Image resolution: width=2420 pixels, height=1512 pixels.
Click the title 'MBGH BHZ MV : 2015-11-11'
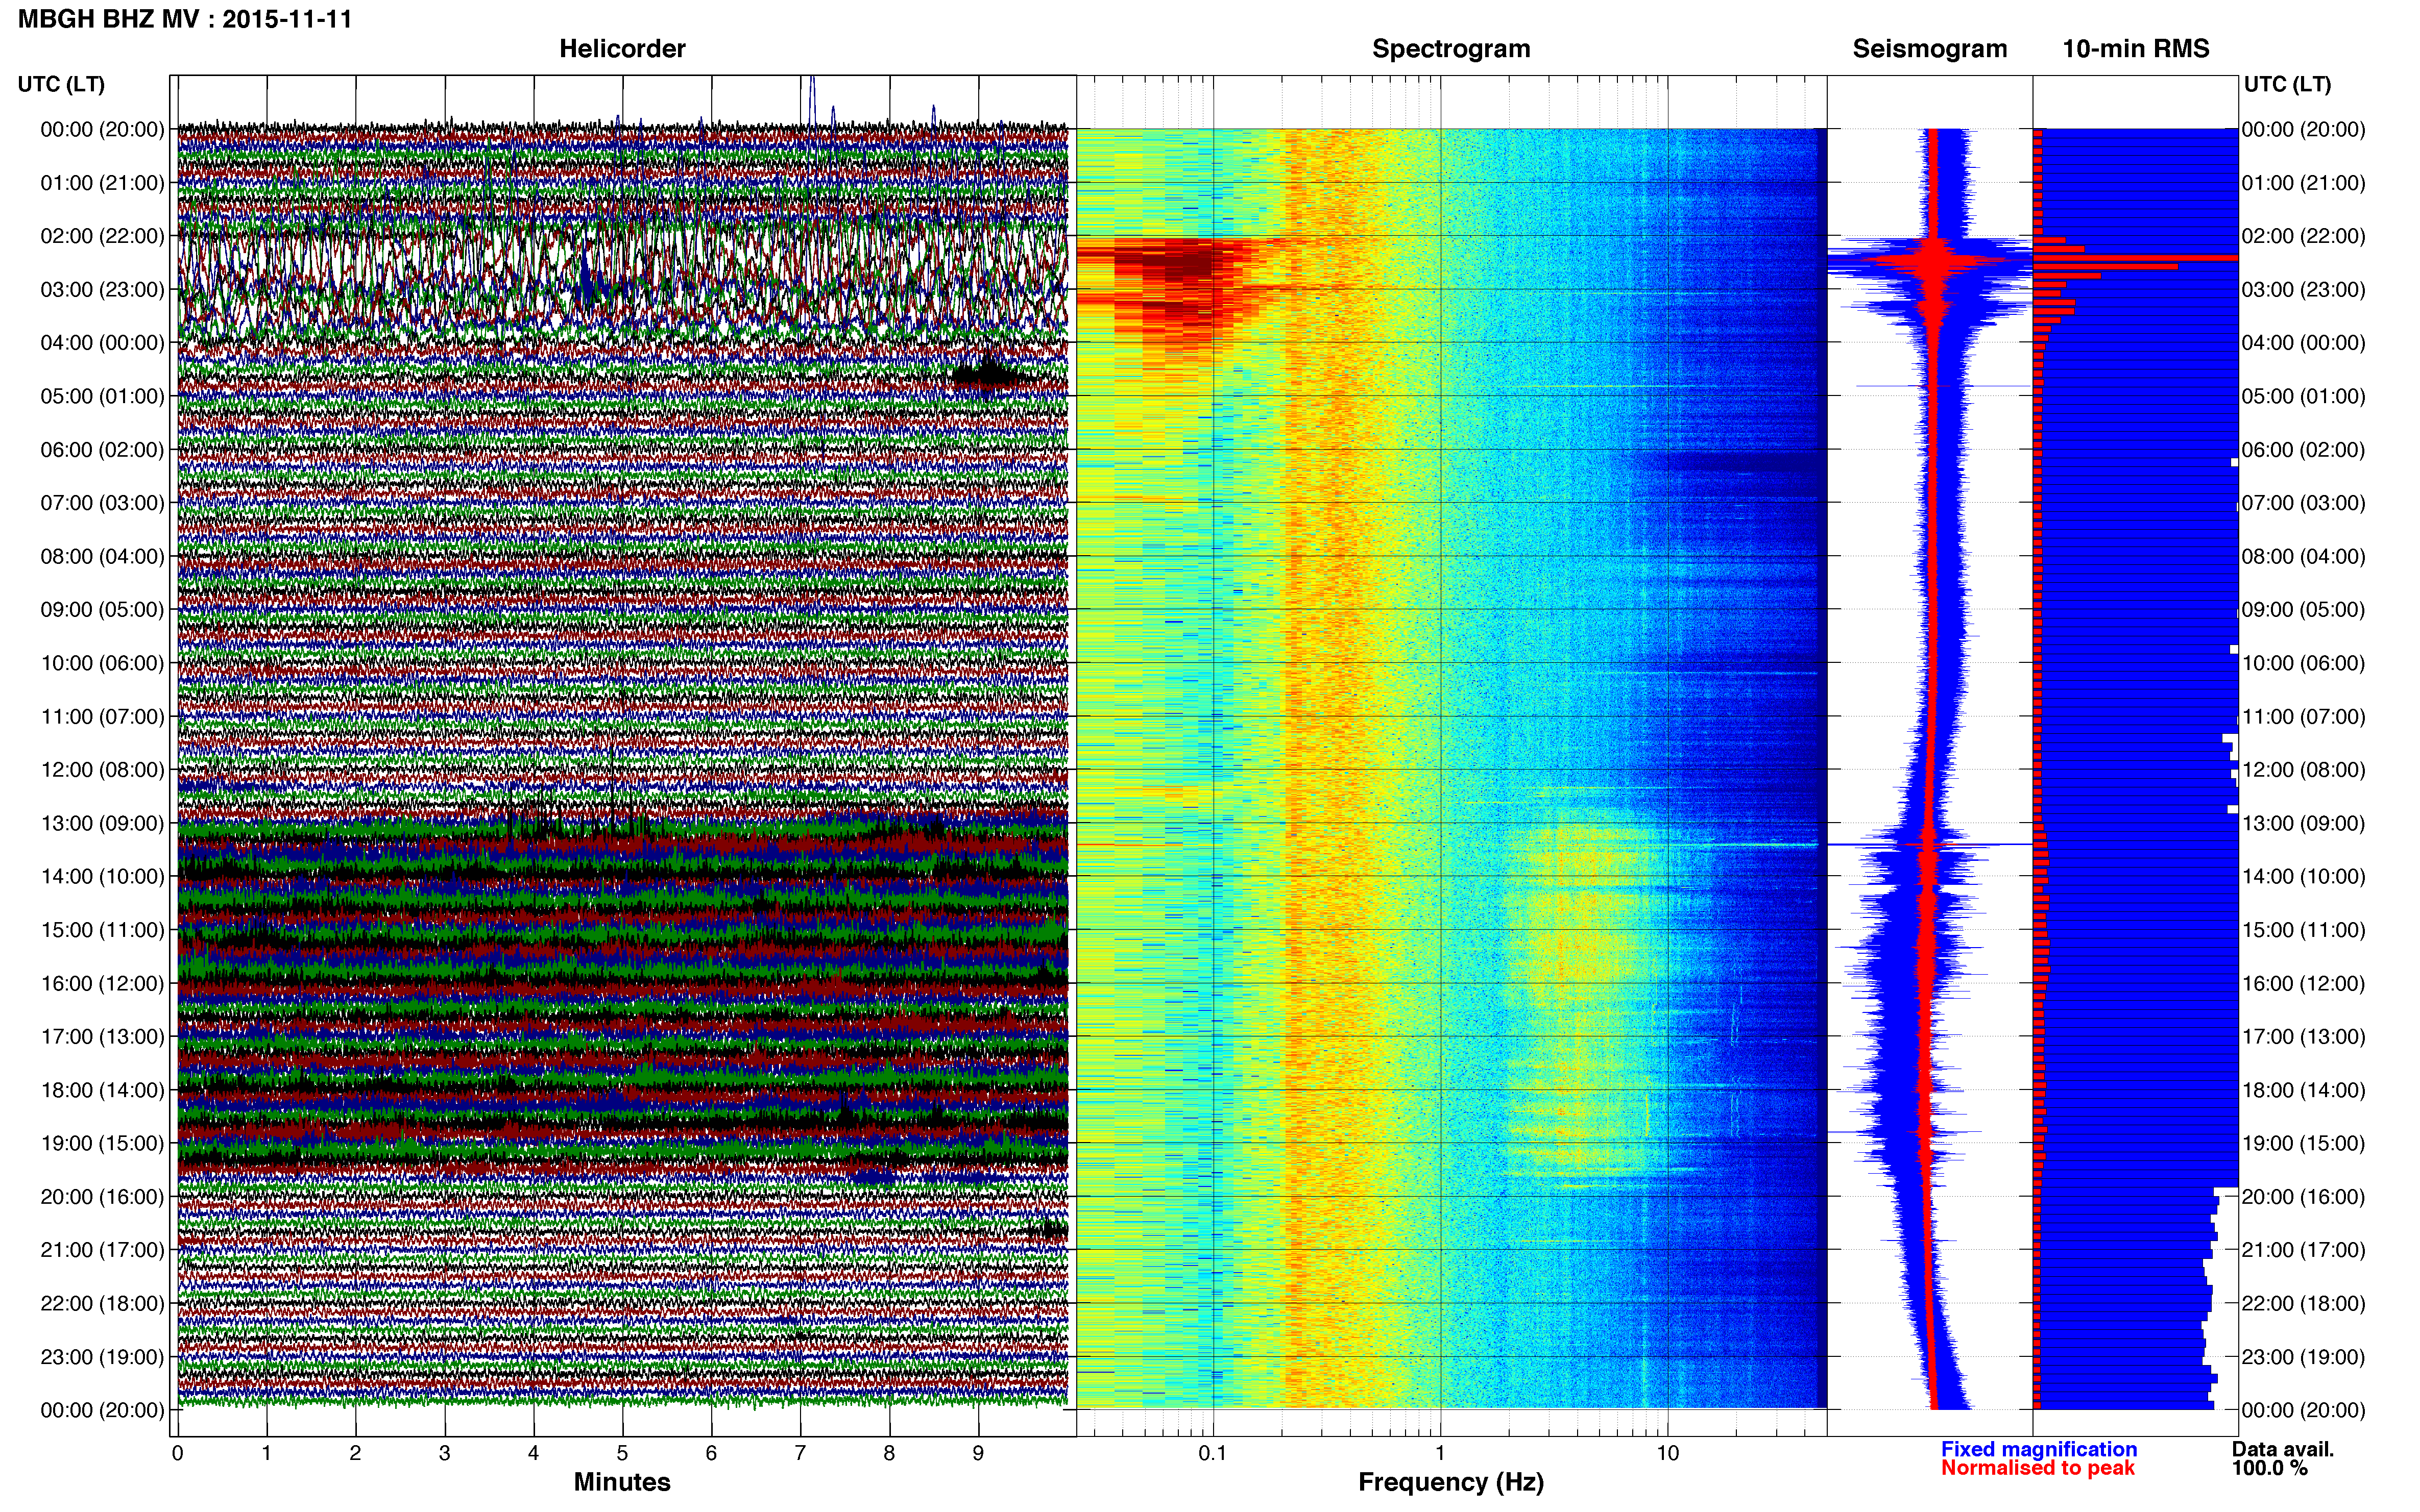coord(185,19)
